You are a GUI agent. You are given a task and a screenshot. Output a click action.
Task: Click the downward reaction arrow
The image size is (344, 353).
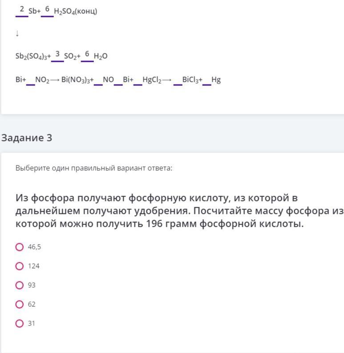[x=17, y=33]
